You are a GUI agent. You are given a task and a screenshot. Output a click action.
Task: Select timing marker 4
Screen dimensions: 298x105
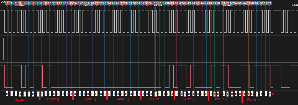(x=25, y=3)
